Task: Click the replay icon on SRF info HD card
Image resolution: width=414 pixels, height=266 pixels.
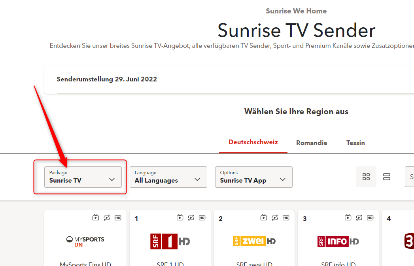Action: [359, 217]
